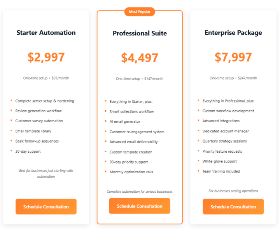This screenshot has width=280, height=229.
Task: Select Dedicated account manager feature
Action: pos(226,131)
